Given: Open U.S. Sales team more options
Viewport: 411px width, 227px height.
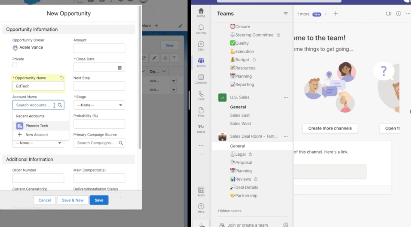Looking at the screenshot, I should point(286,97).
